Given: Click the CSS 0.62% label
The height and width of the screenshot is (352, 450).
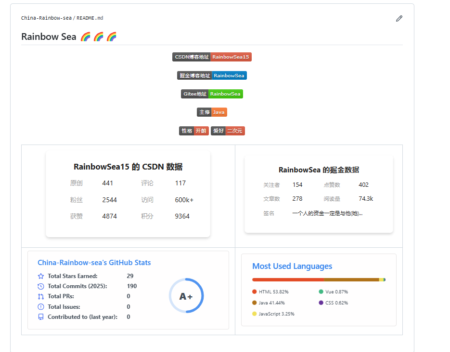Looking at the screenshot, I should (x=336, y=303).
